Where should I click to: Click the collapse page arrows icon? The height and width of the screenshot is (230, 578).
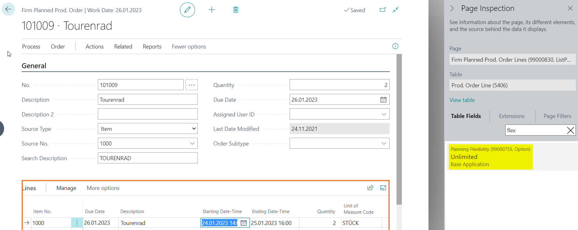[396, 10]
